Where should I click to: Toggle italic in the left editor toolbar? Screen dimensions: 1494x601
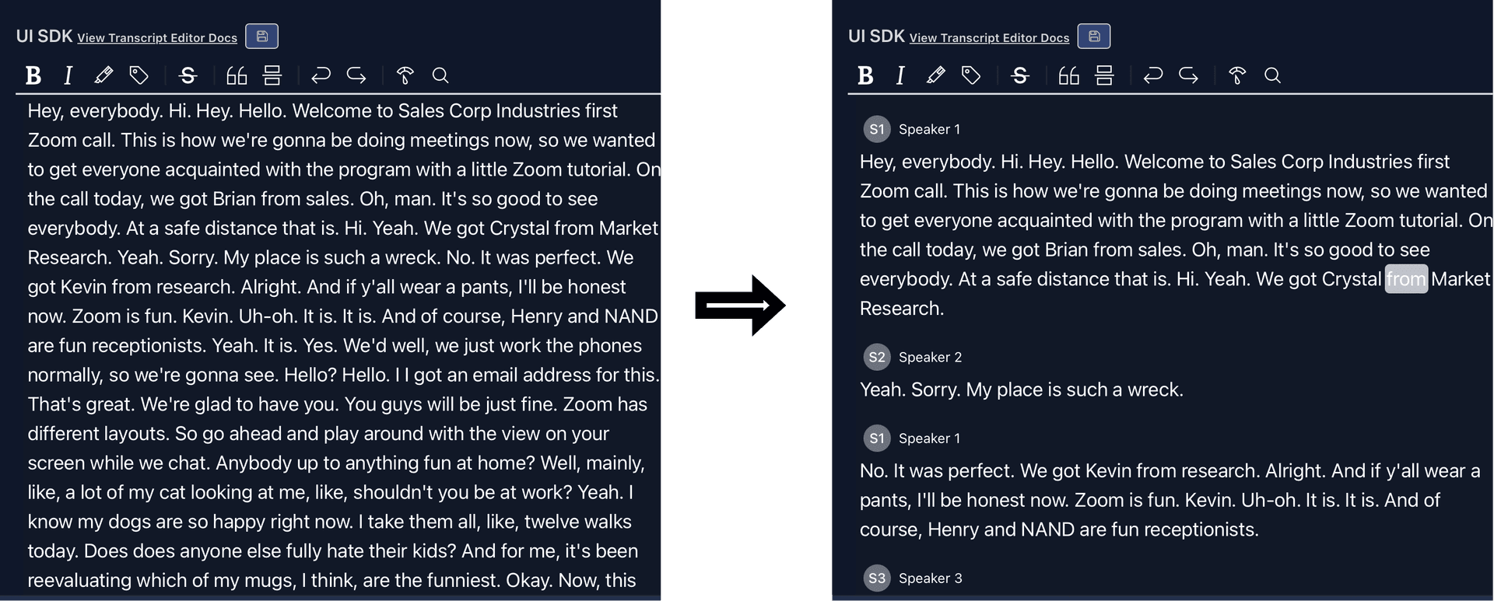tap(68, 75)
